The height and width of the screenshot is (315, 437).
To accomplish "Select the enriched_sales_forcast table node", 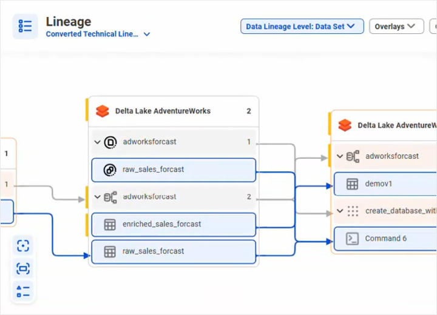I will pos(174,224).
